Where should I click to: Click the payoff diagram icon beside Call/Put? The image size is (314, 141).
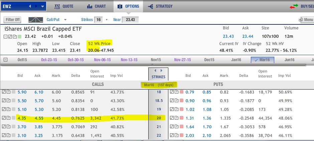click(x=38, y=20)
